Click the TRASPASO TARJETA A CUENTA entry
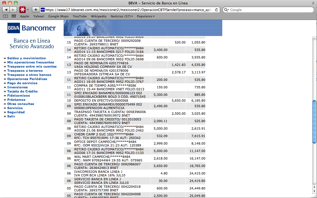317x198 pixels. [110, 114]
